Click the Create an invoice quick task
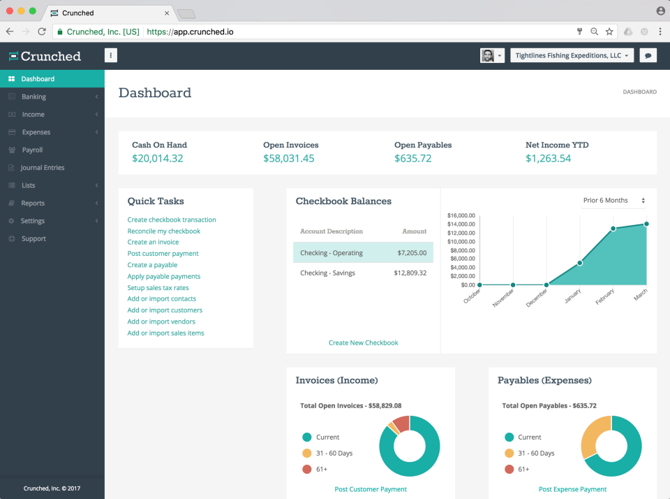Viewport: 670px width, 499px height. coord(151,242)
